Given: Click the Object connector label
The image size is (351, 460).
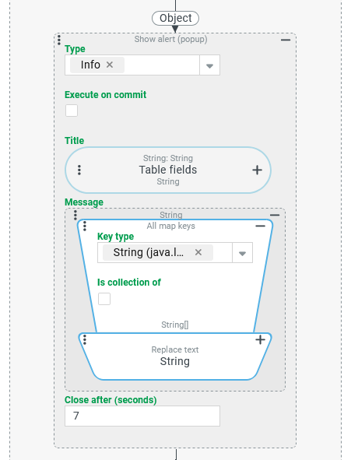Looking at the screenshot, I should 175,18.
